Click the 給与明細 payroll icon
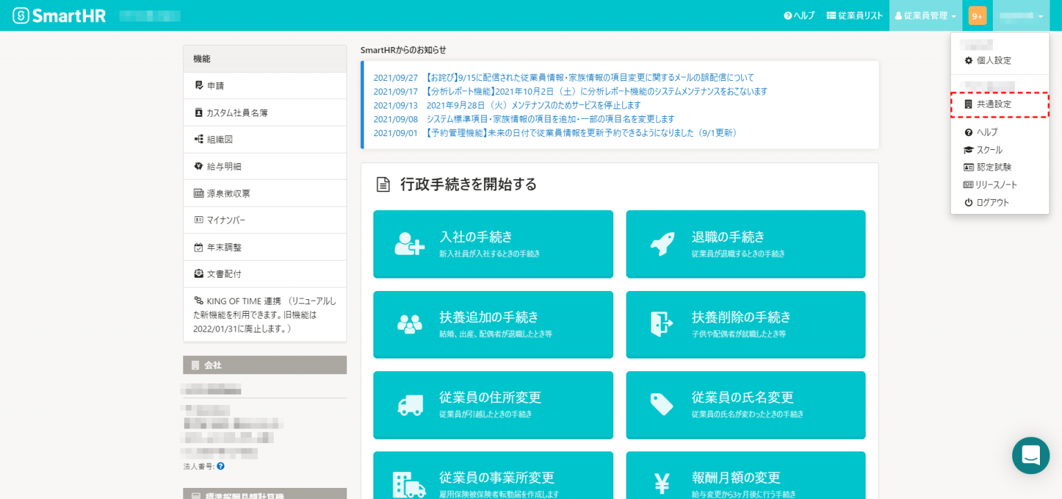 198,166
